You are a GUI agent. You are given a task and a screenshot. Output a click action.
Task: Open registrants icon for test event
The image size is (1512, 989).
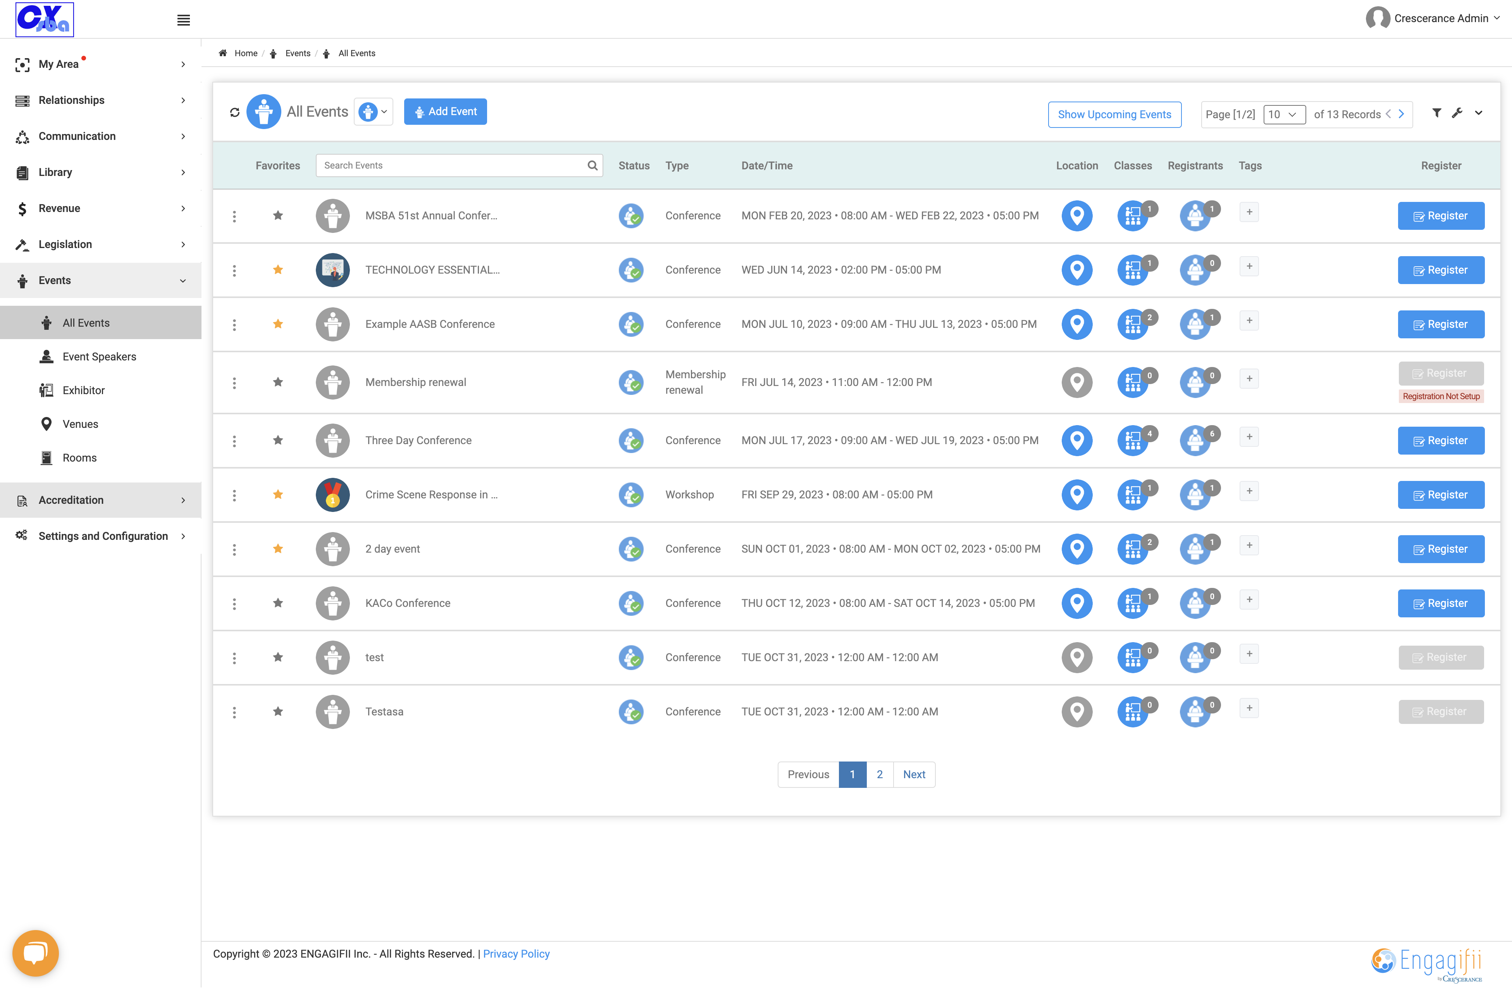click(x=1196, y=657)
